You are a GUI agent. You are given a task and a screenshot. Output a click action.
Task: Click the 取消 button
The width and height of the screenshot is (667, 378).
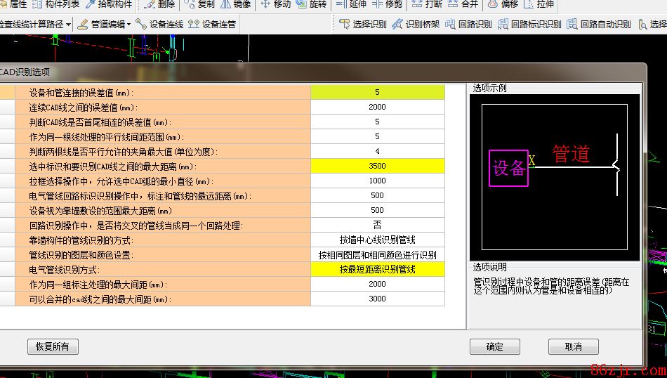click(573, 346)
